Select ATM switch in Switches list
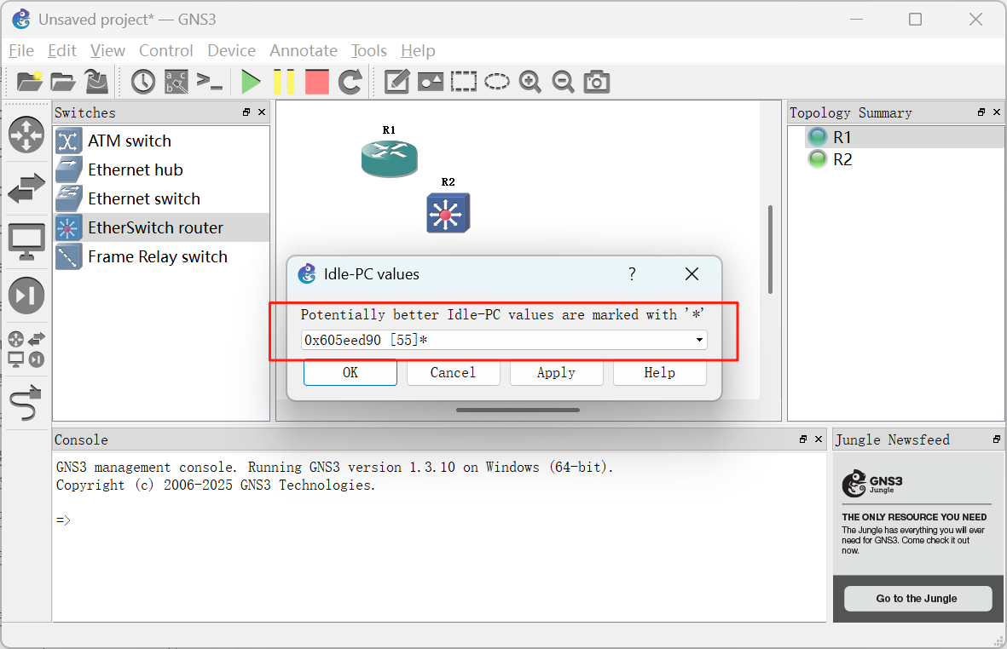This screenshot has height=649, width=1007. (x=162, y=141)
